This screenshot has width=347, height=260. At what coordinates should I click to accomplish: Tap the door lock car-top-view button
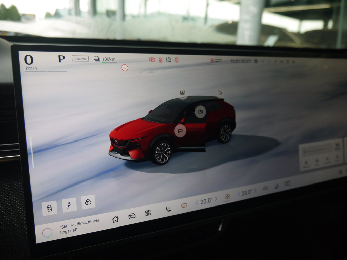click(49, 208)
